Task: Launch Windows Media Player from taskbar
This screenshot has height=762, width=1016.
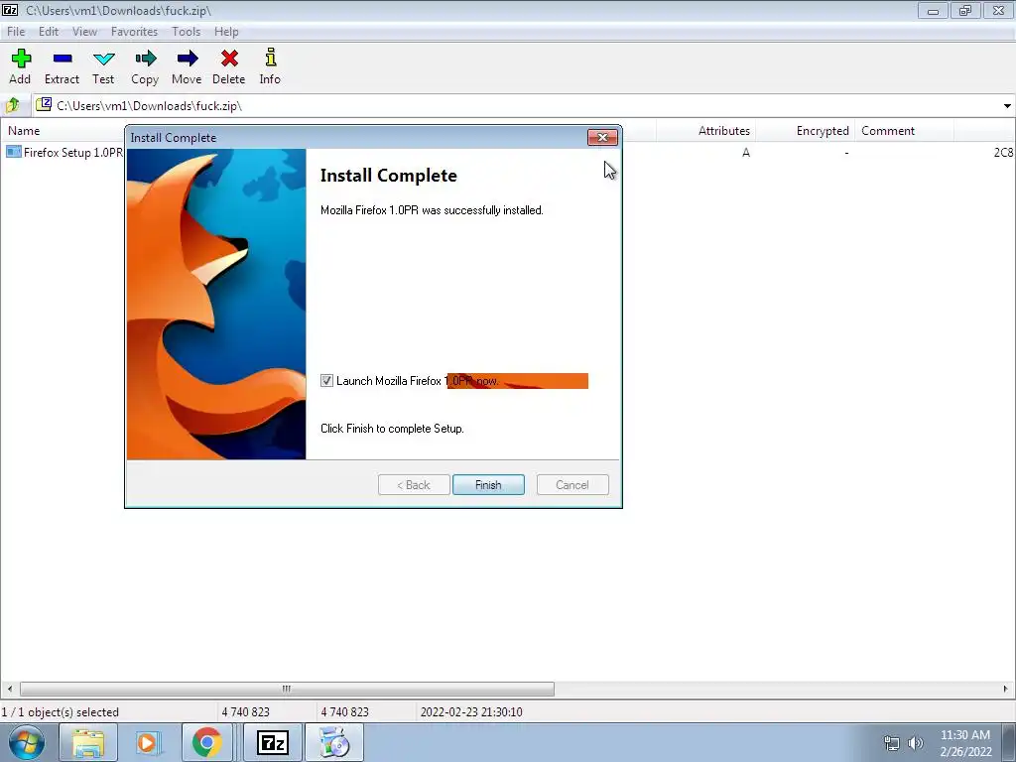Action: (147, 742)
